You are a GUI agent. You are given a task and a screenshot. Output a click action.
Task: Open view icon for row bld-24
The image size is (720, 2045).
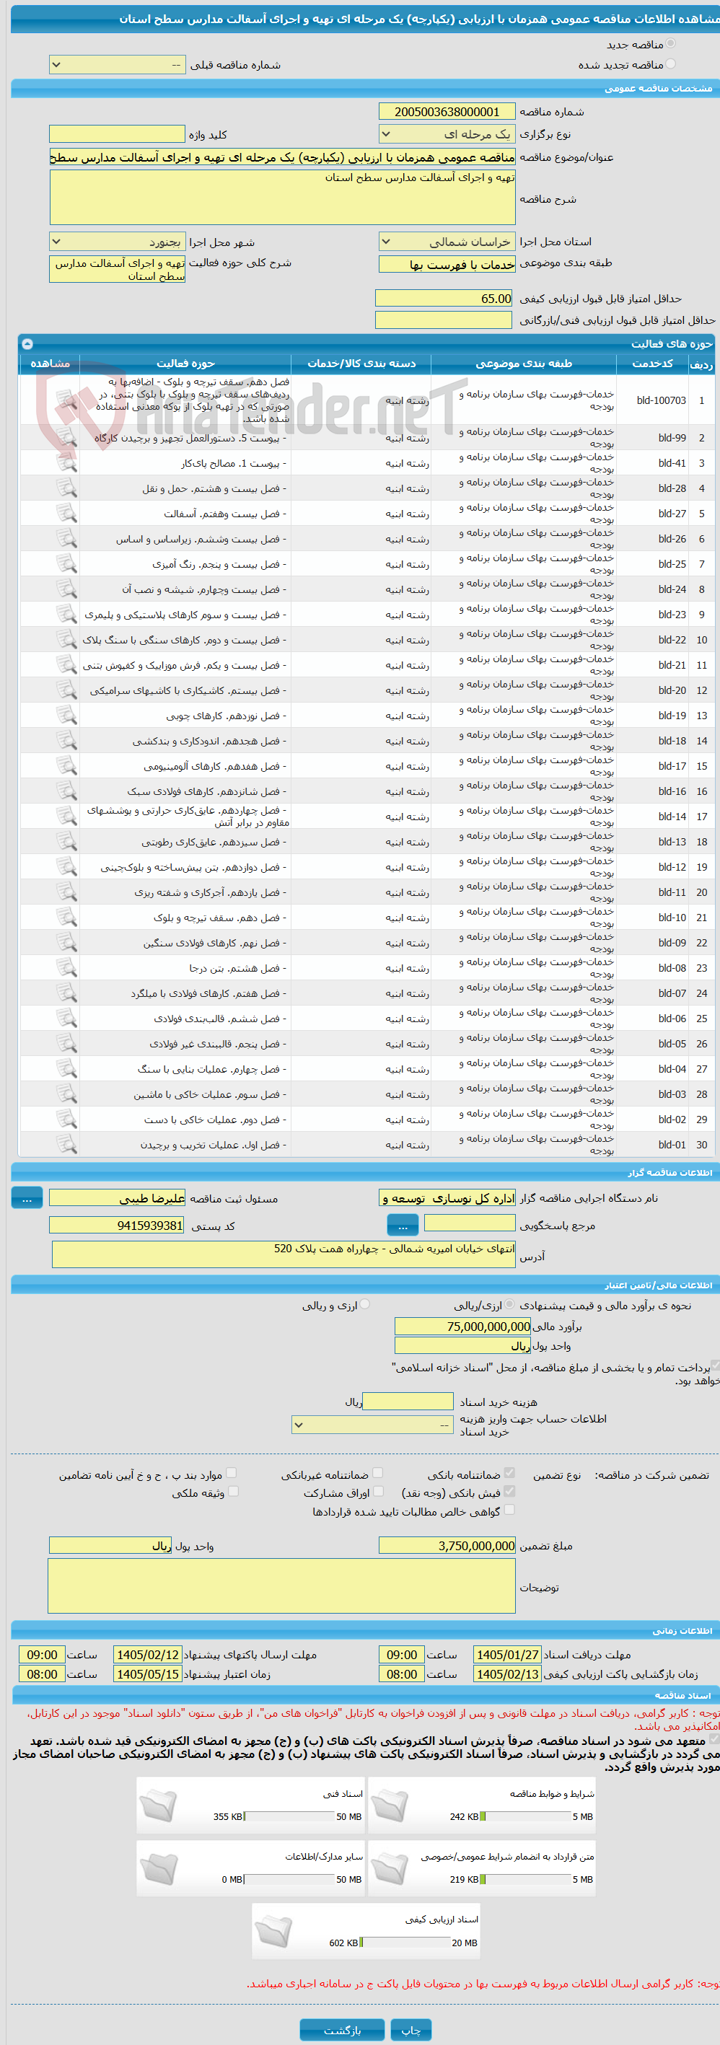[66, 589]
